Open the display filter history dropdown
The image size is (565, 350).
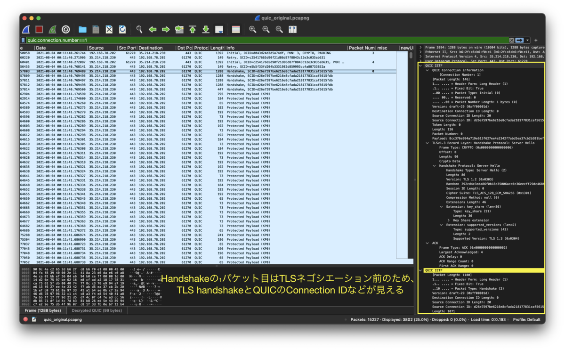click(528, 41)
